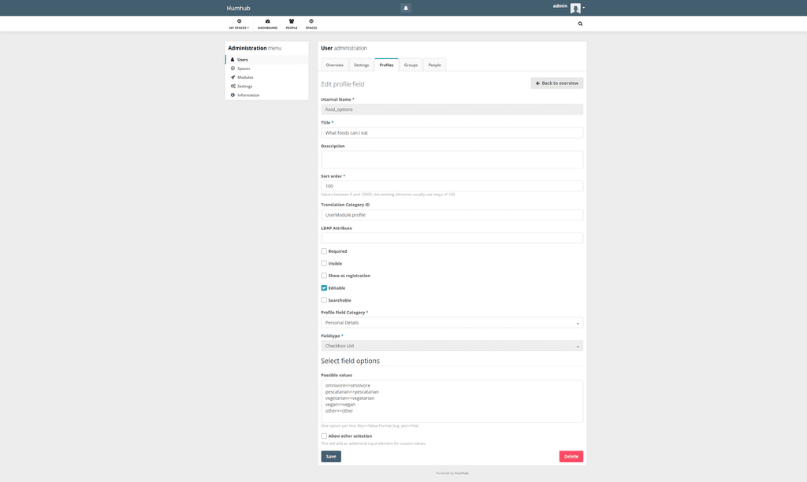
Task: Select Modules in the Administration menu
Action: tap(245, 77)
